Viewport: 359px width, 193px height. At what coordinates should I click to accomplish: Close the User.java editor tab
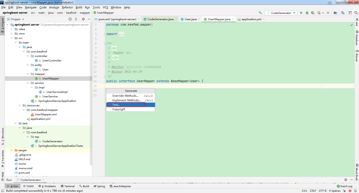(x=198, y=20)
